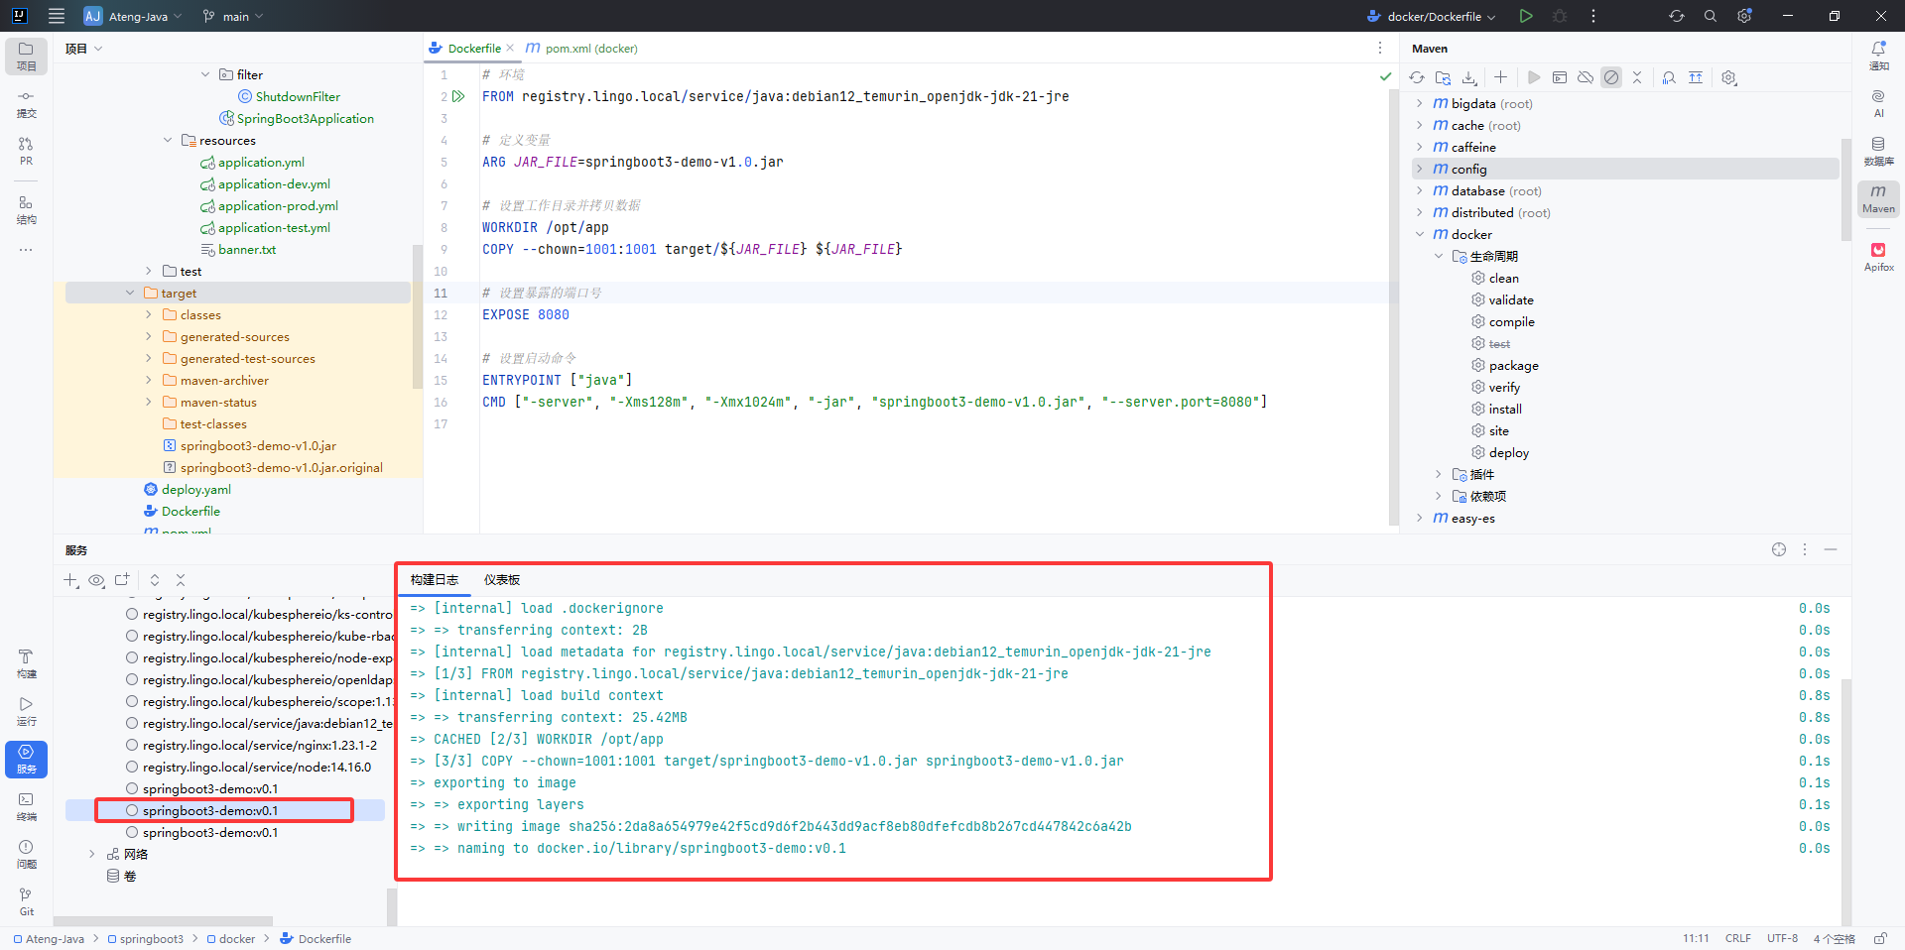Click the eye view options icon in Services
The width and height of the screenshot is (1905, 950).
point(96,580)
